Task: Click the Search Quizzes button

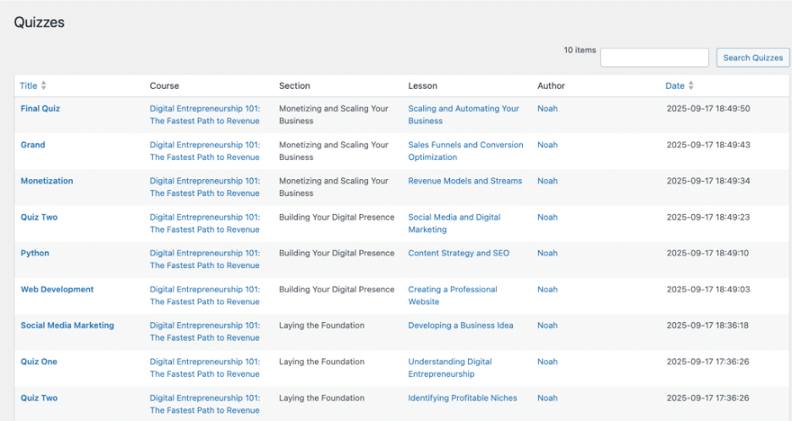Action: [x=752, y=57]
